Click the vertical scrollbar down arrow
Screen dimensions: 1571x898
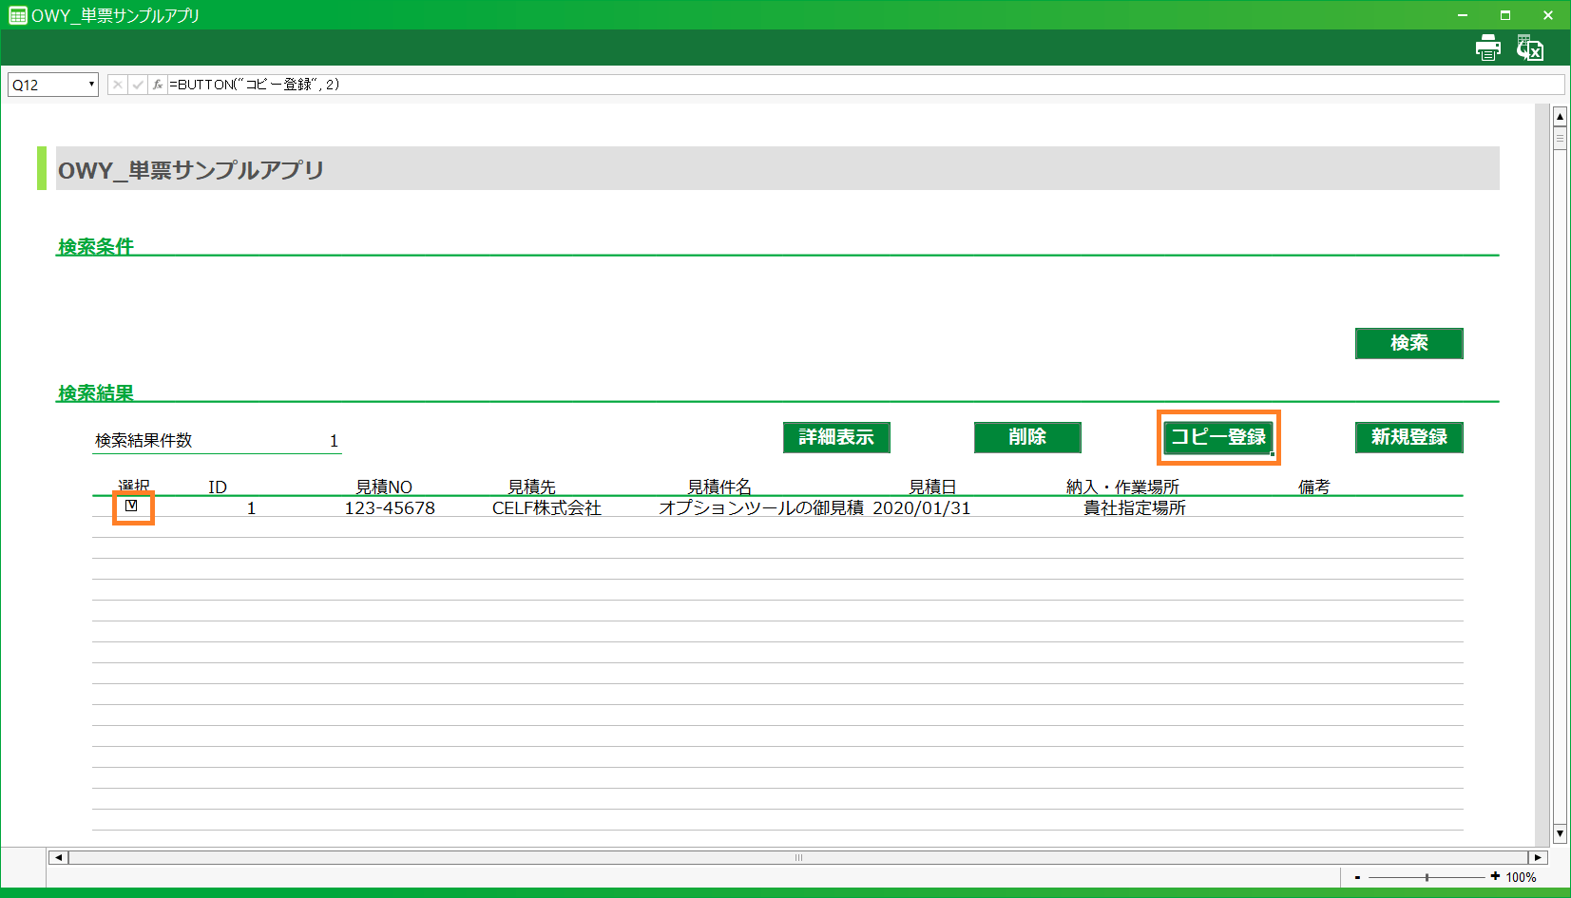click(x=1560, y=833)
